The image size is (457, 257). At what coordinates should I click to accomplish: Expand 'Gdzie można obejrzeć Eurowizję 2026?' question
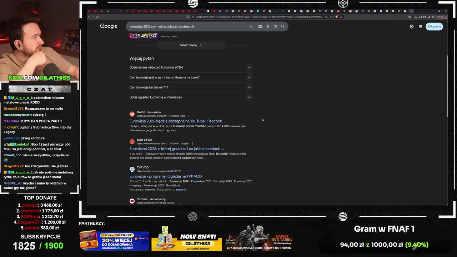(191, 67)
